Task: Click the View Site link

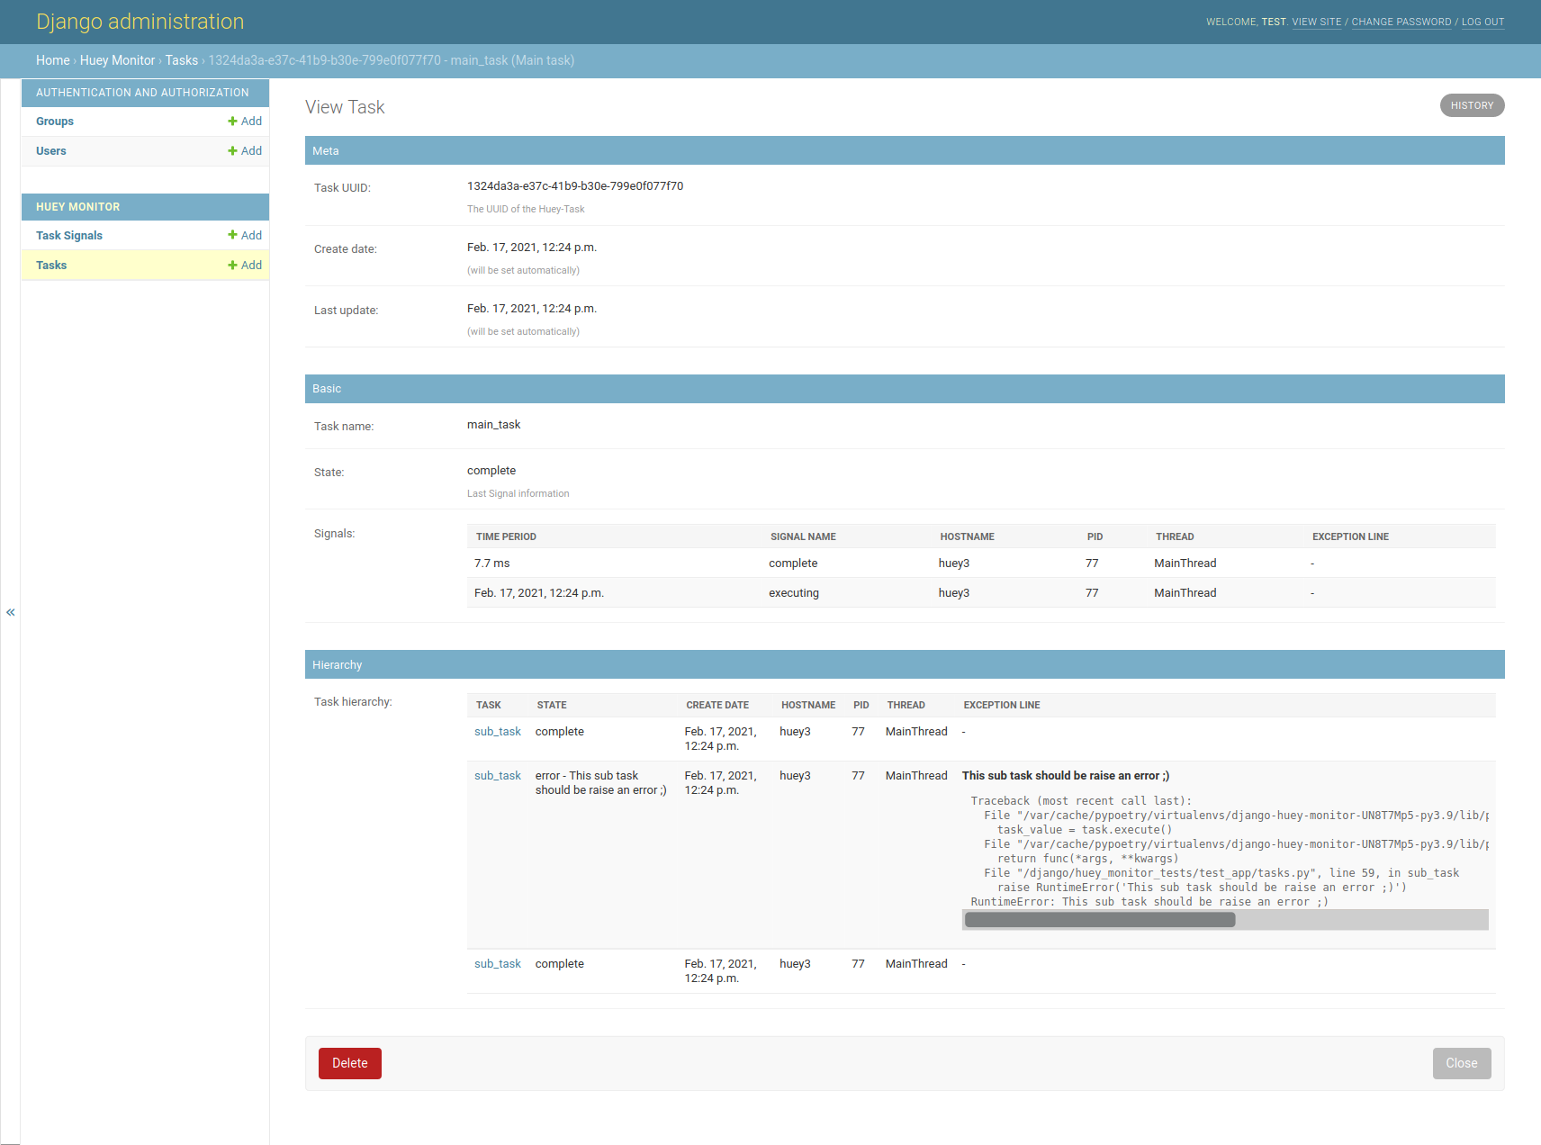Action: pyautogui.click(x=1316, y=22)
